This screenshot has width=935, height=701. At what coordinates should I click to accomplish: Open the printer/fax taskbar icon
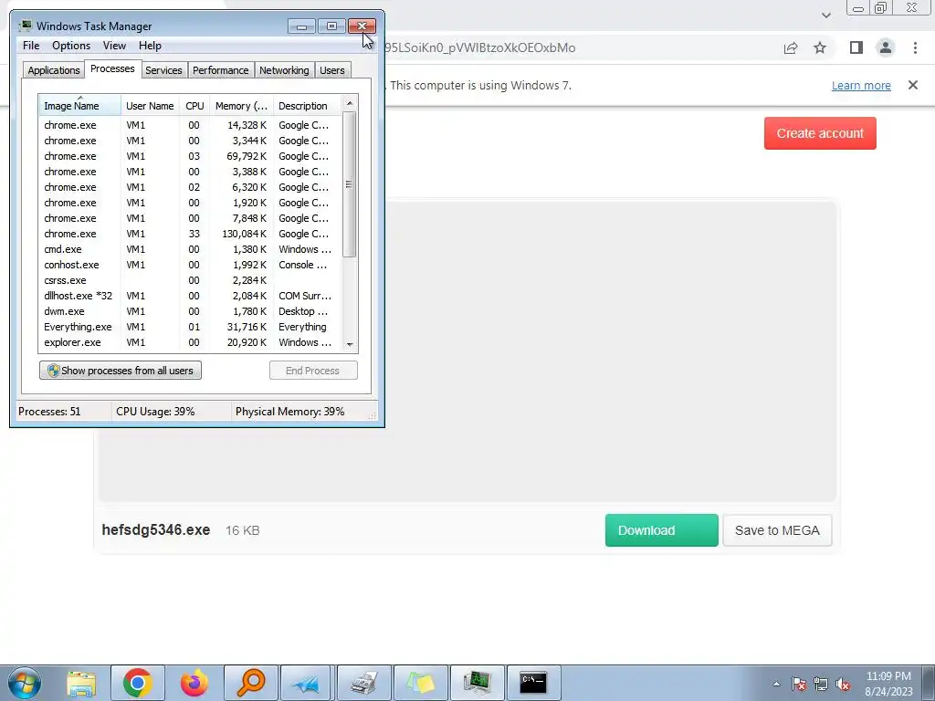point(363,683)
